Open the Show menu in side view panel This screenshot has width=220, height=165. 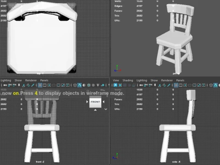(154, 80)
